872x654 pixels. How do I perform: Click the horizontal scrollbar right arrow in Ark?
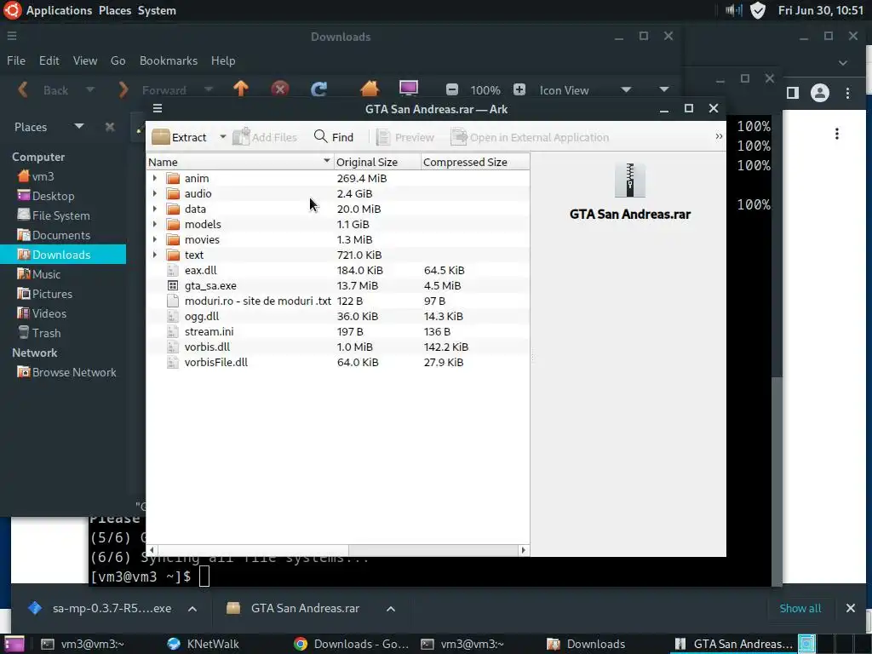523,550
